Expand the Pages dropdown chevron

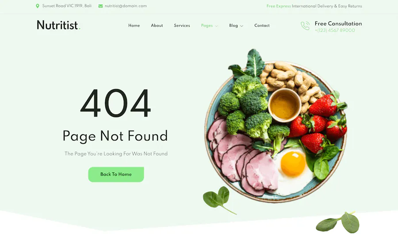216,26
